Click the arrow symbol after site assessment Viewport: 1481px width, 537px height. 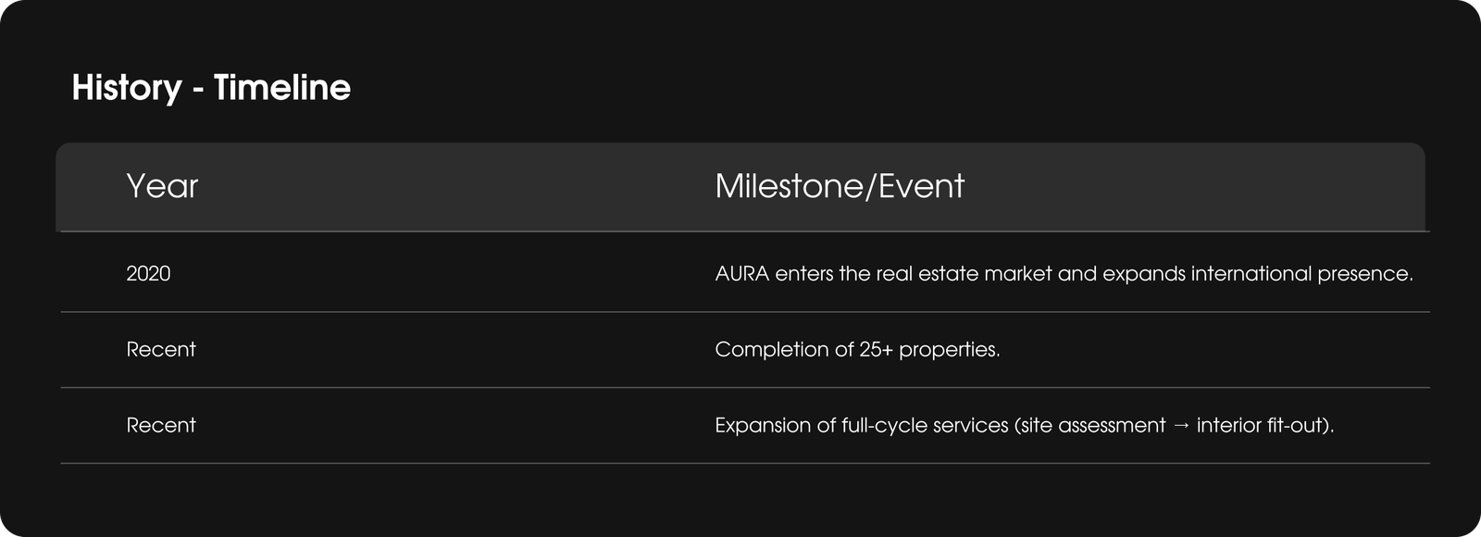pos(1180,426)
